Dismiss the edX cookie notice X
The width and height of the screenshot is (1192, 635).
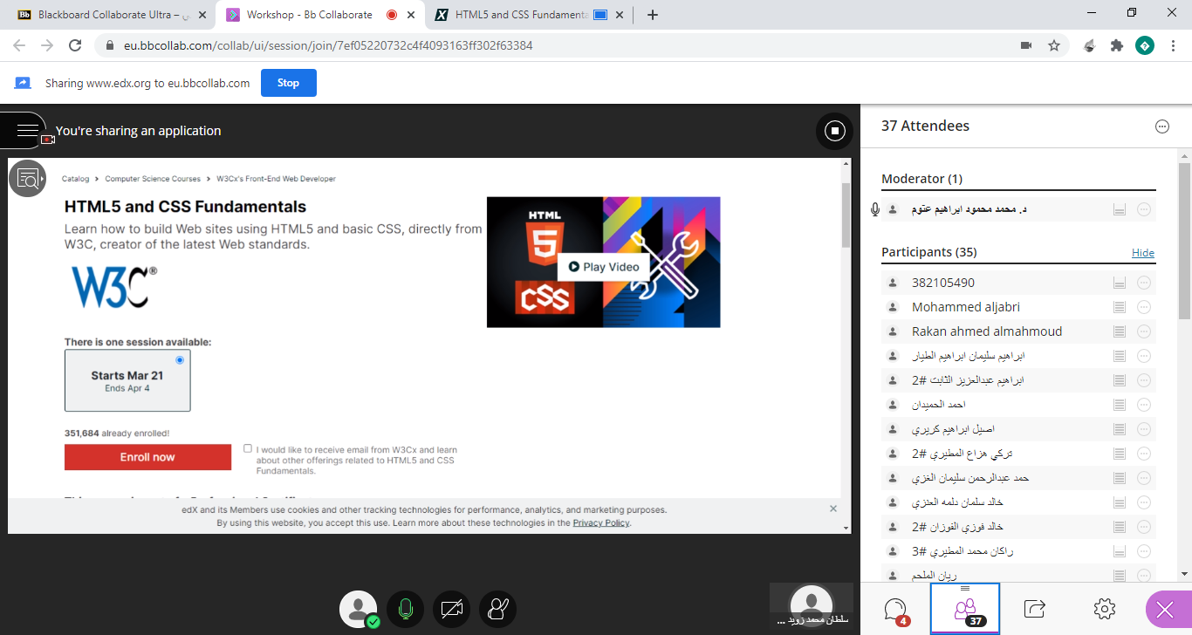pos(833,509)
